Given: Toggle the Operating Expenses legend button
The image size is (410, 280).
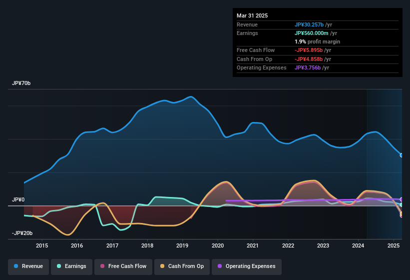Looking at the screenshot, I should click(x=247, y=266).
